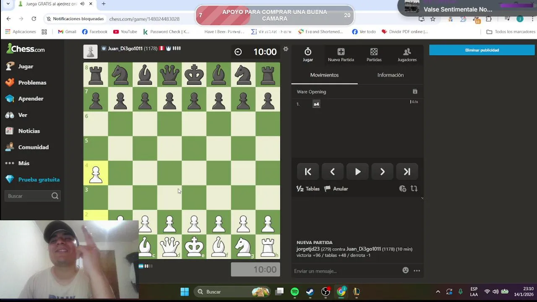Image resolution: width=537 pixels, height=302 pixels.
Task: Open Facebook bookmark
Action: click(x=95, y=31)
